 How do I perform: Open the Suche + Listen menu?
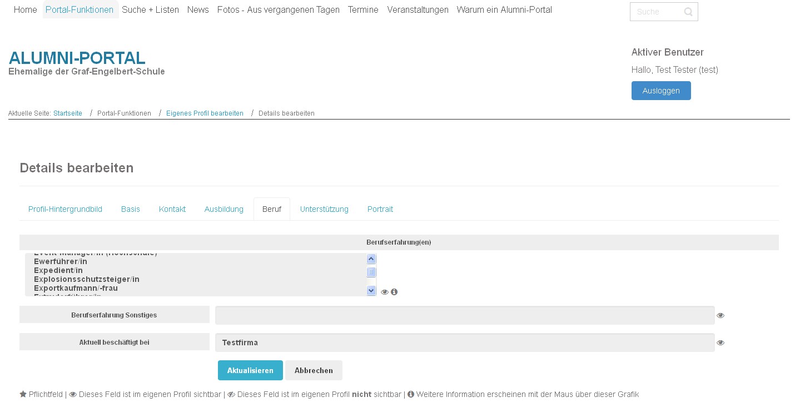click(151, 10)
